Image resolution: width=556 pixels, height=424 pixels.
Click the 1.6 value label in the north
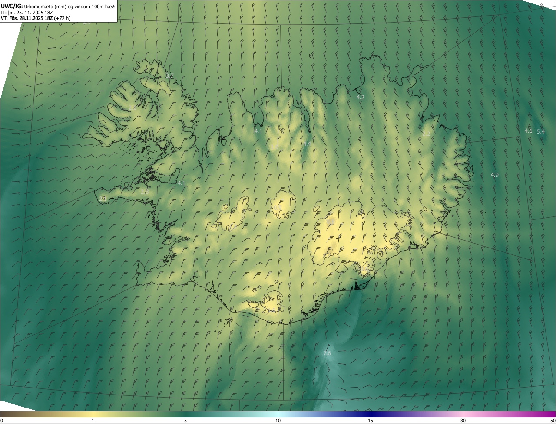pos(275,147)
